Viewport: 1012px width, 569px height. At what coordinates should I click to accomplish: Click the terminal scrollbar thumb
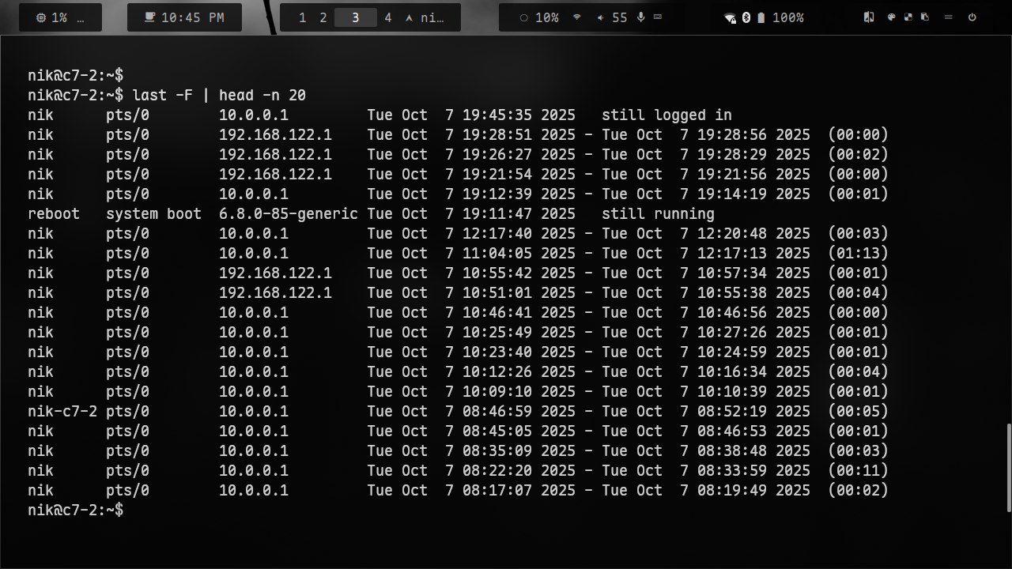click(x=1007, y=468)
